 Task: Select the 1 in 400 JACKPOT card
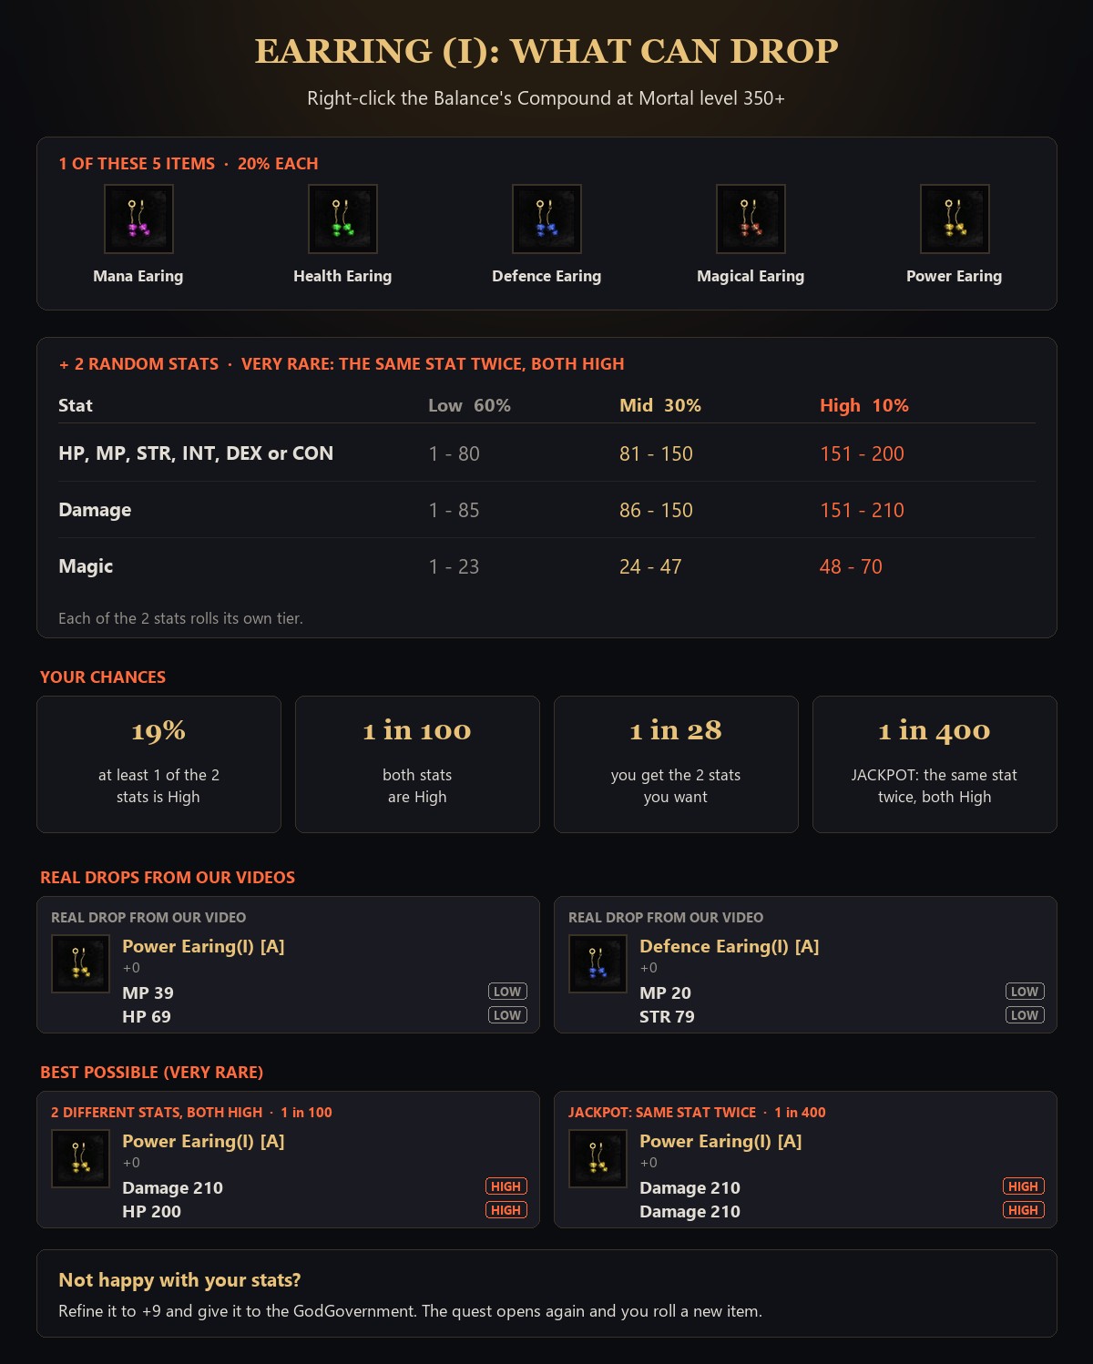(x=935, y=764)
